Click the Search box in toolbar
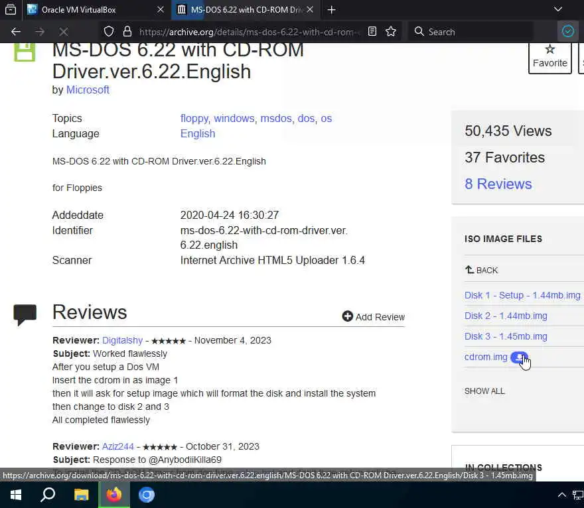Viewport: 584px width, 508px height. pos(471,32)
